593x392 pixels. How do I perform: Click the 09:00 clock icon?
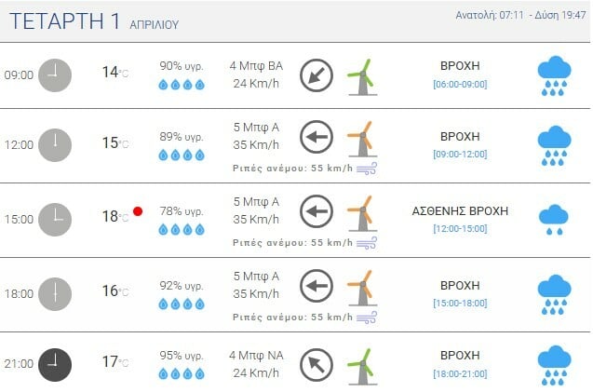point(55,74)
